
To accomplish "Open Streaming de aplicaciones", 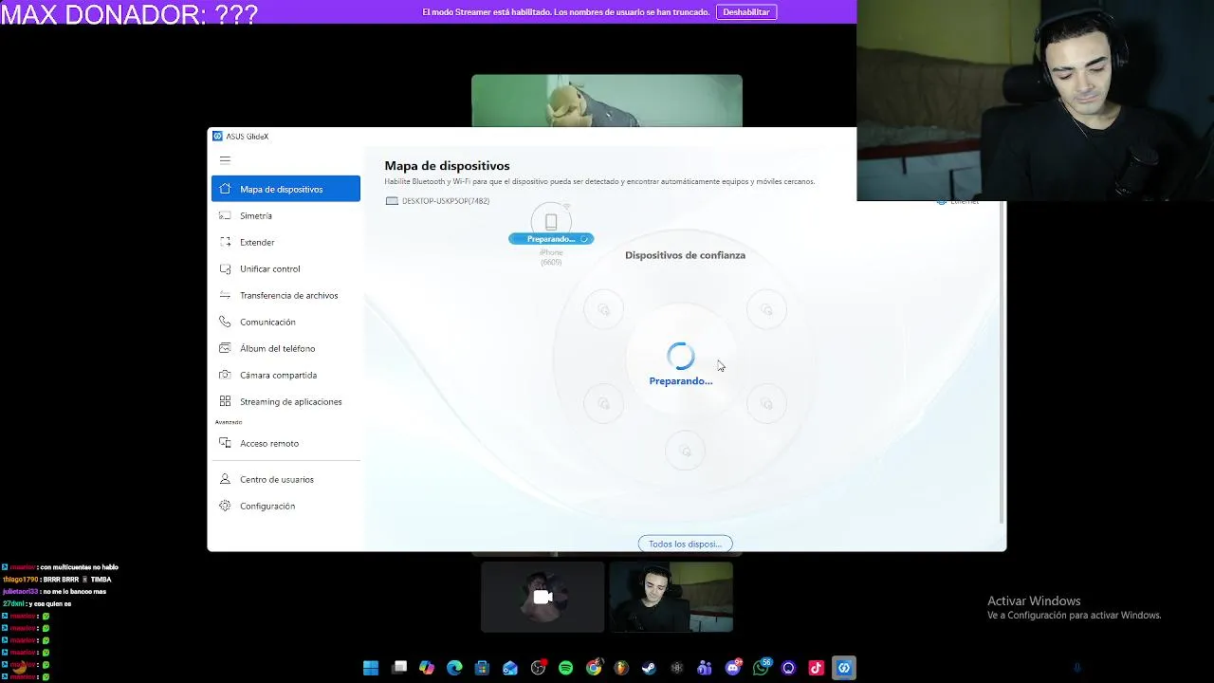I will (x=285, y=401).
